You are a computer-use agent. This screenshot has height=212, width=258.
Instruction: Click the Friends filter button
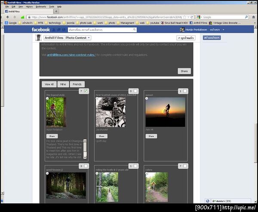77,84
